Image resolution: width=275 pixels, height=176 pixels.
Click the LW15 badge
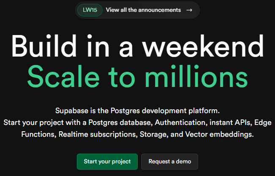point(90,10)
